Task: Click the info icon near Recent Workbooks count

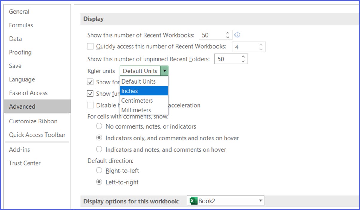Action: coord(237,35)
